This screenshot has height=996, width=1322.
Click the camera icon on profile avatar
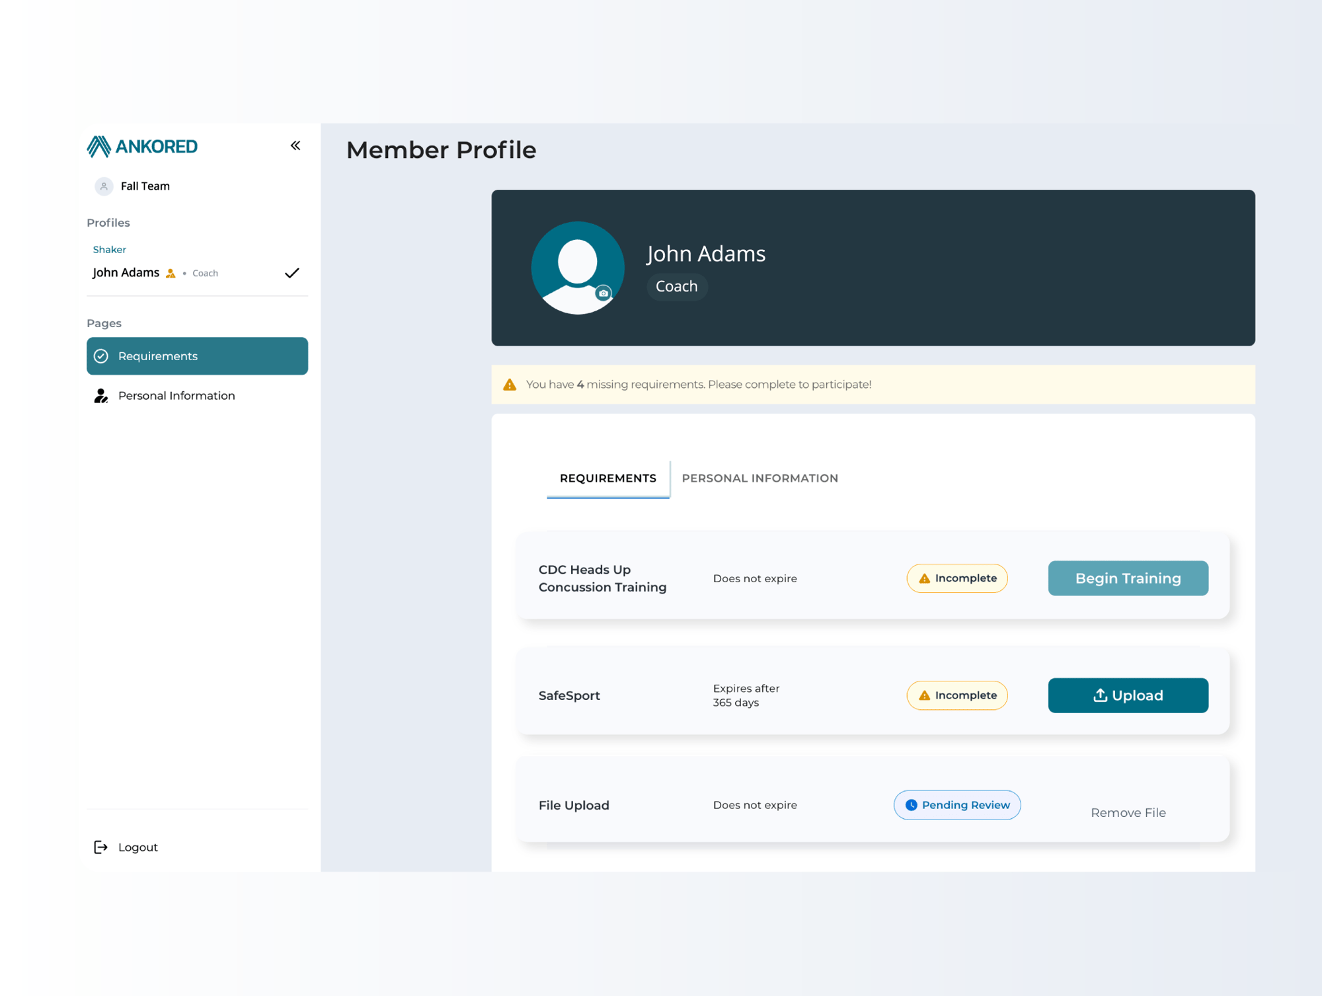(x=603, y=293)
